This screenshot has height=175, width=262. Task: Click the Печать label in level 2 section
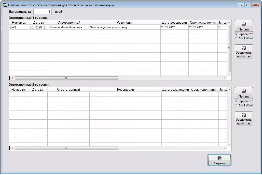coord(244,96)
